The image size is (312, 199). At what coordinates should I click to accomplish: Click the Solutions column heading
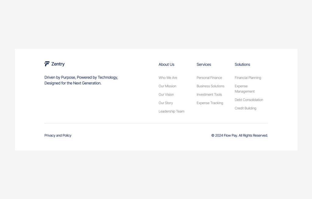coord(242,64)
